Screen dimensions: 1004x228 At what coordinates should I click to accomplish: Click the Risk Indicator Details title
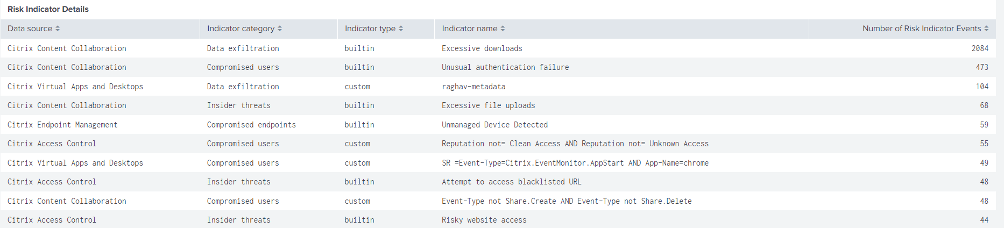48,9
